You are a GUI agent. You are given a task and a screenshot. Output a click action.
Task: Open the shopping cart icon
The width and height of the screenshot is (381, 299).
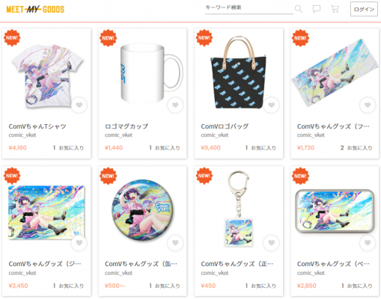(x=335, y=9)
